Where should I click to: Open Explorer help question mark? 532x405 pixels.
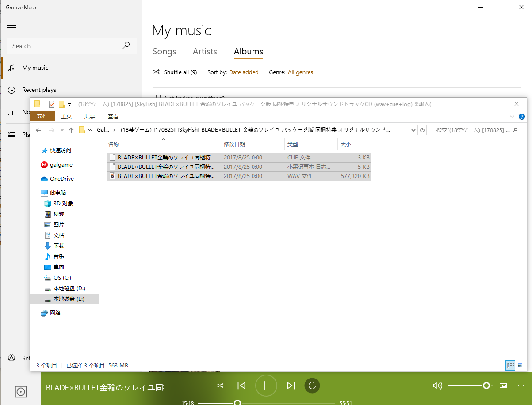pyautogui.click(x=522, y=117)
